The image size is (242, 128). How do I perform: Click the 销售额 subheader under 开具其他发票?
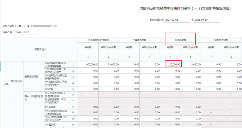[129, 47]
